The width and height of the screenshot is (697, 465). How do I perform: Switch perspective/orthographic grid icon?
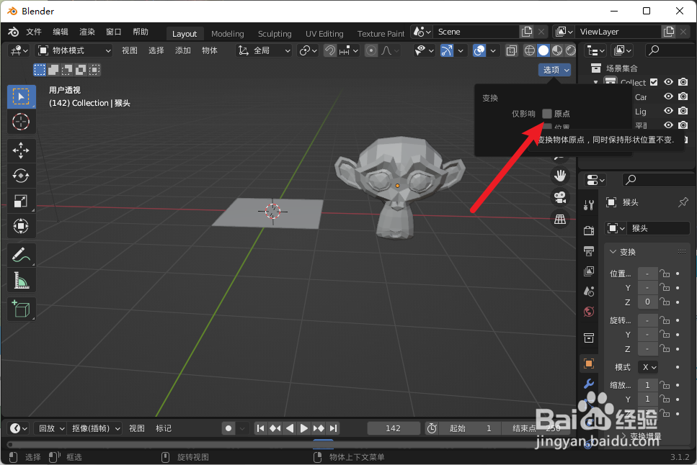tap(560, 219)
